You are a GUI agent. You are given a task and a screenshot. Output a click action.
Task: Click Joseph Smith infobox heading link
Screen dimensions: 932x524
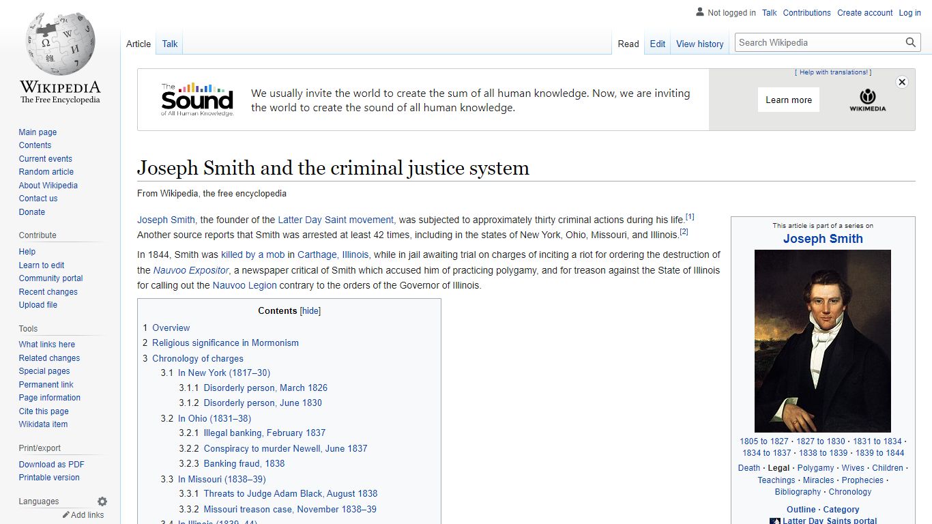(x=823, y=239)
